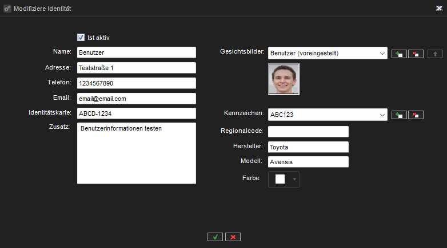Remove the selected face image
Viewport: 447px width, 248px height.
pos(416,54)
